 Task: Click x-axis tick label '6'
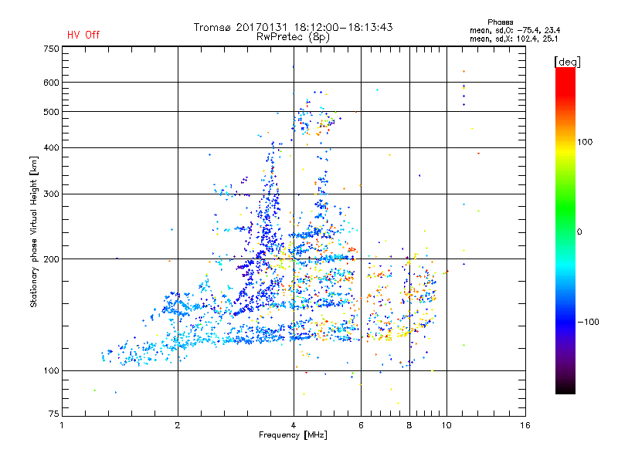(361, 425)
